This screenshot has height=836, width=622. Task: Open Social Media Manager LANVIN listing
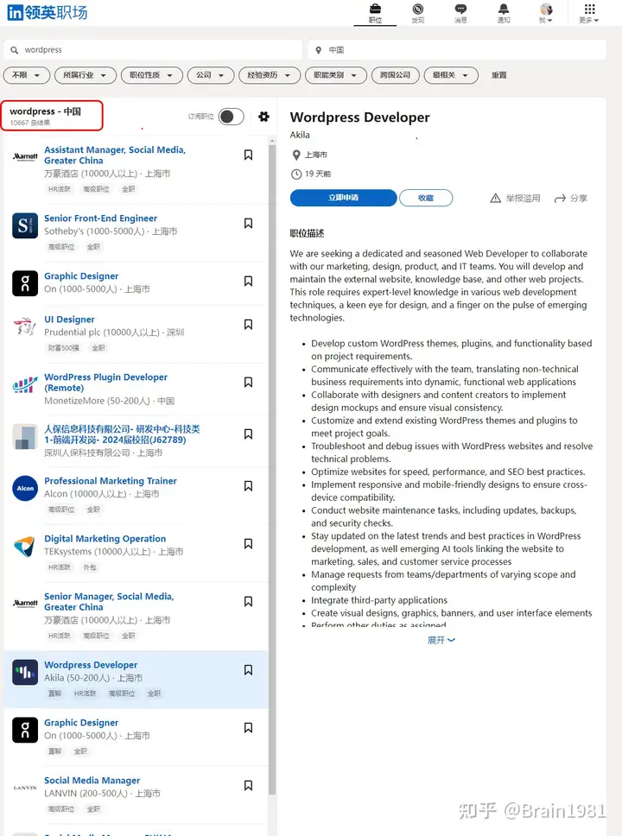[x=92, y=780]
